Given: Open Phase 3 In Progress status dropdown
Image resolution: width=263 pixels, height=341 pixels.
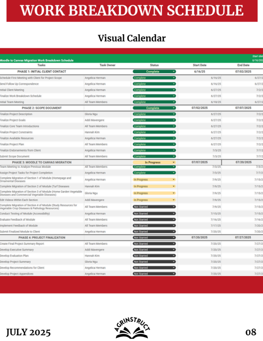Looking at the screenshot, I should click(154, 162).
